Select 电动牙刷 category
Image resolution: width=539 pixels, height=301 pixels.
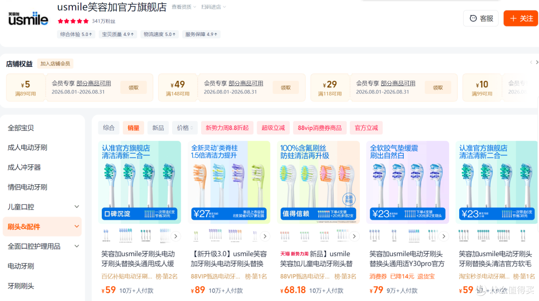click(x=20, y=266)
